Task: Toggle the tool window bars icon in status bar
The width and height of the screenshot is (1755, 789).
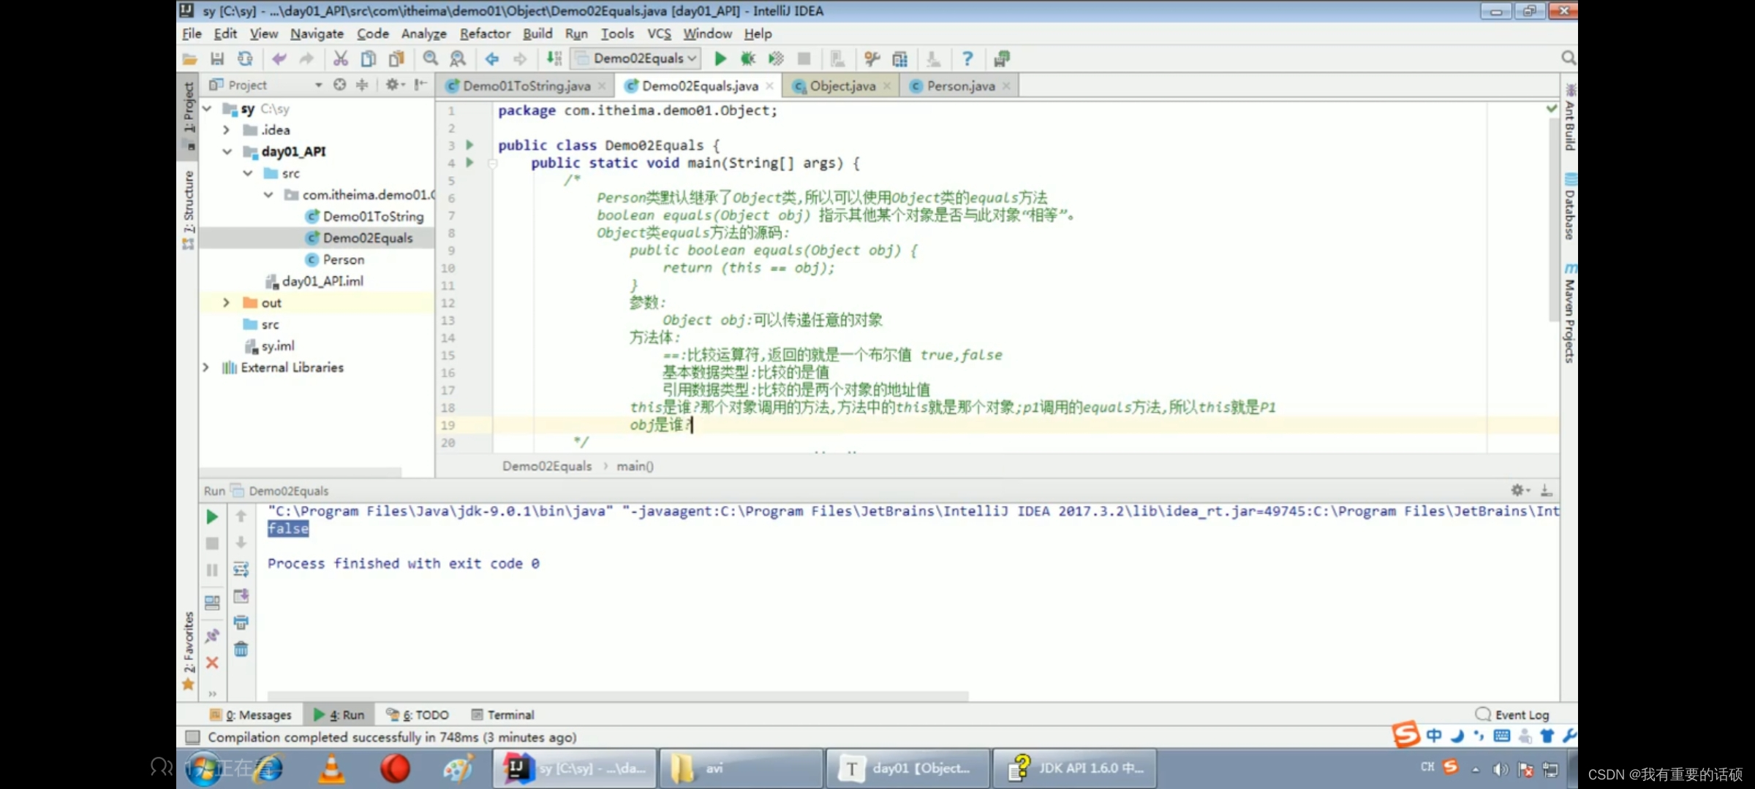Action: pos(193,737)
